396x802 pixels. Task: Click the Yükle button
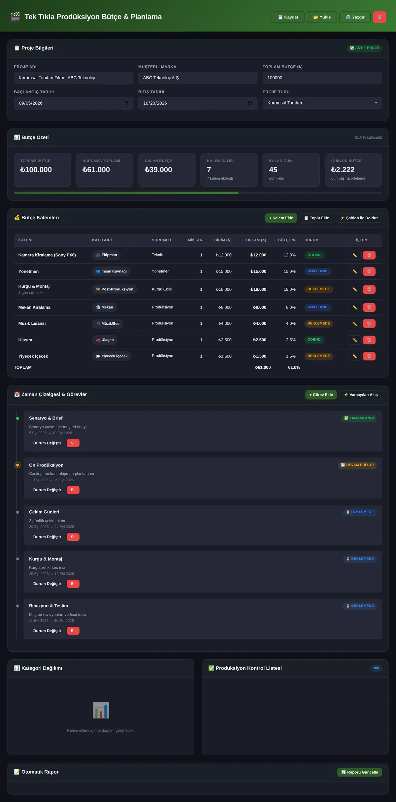point(322,17)
